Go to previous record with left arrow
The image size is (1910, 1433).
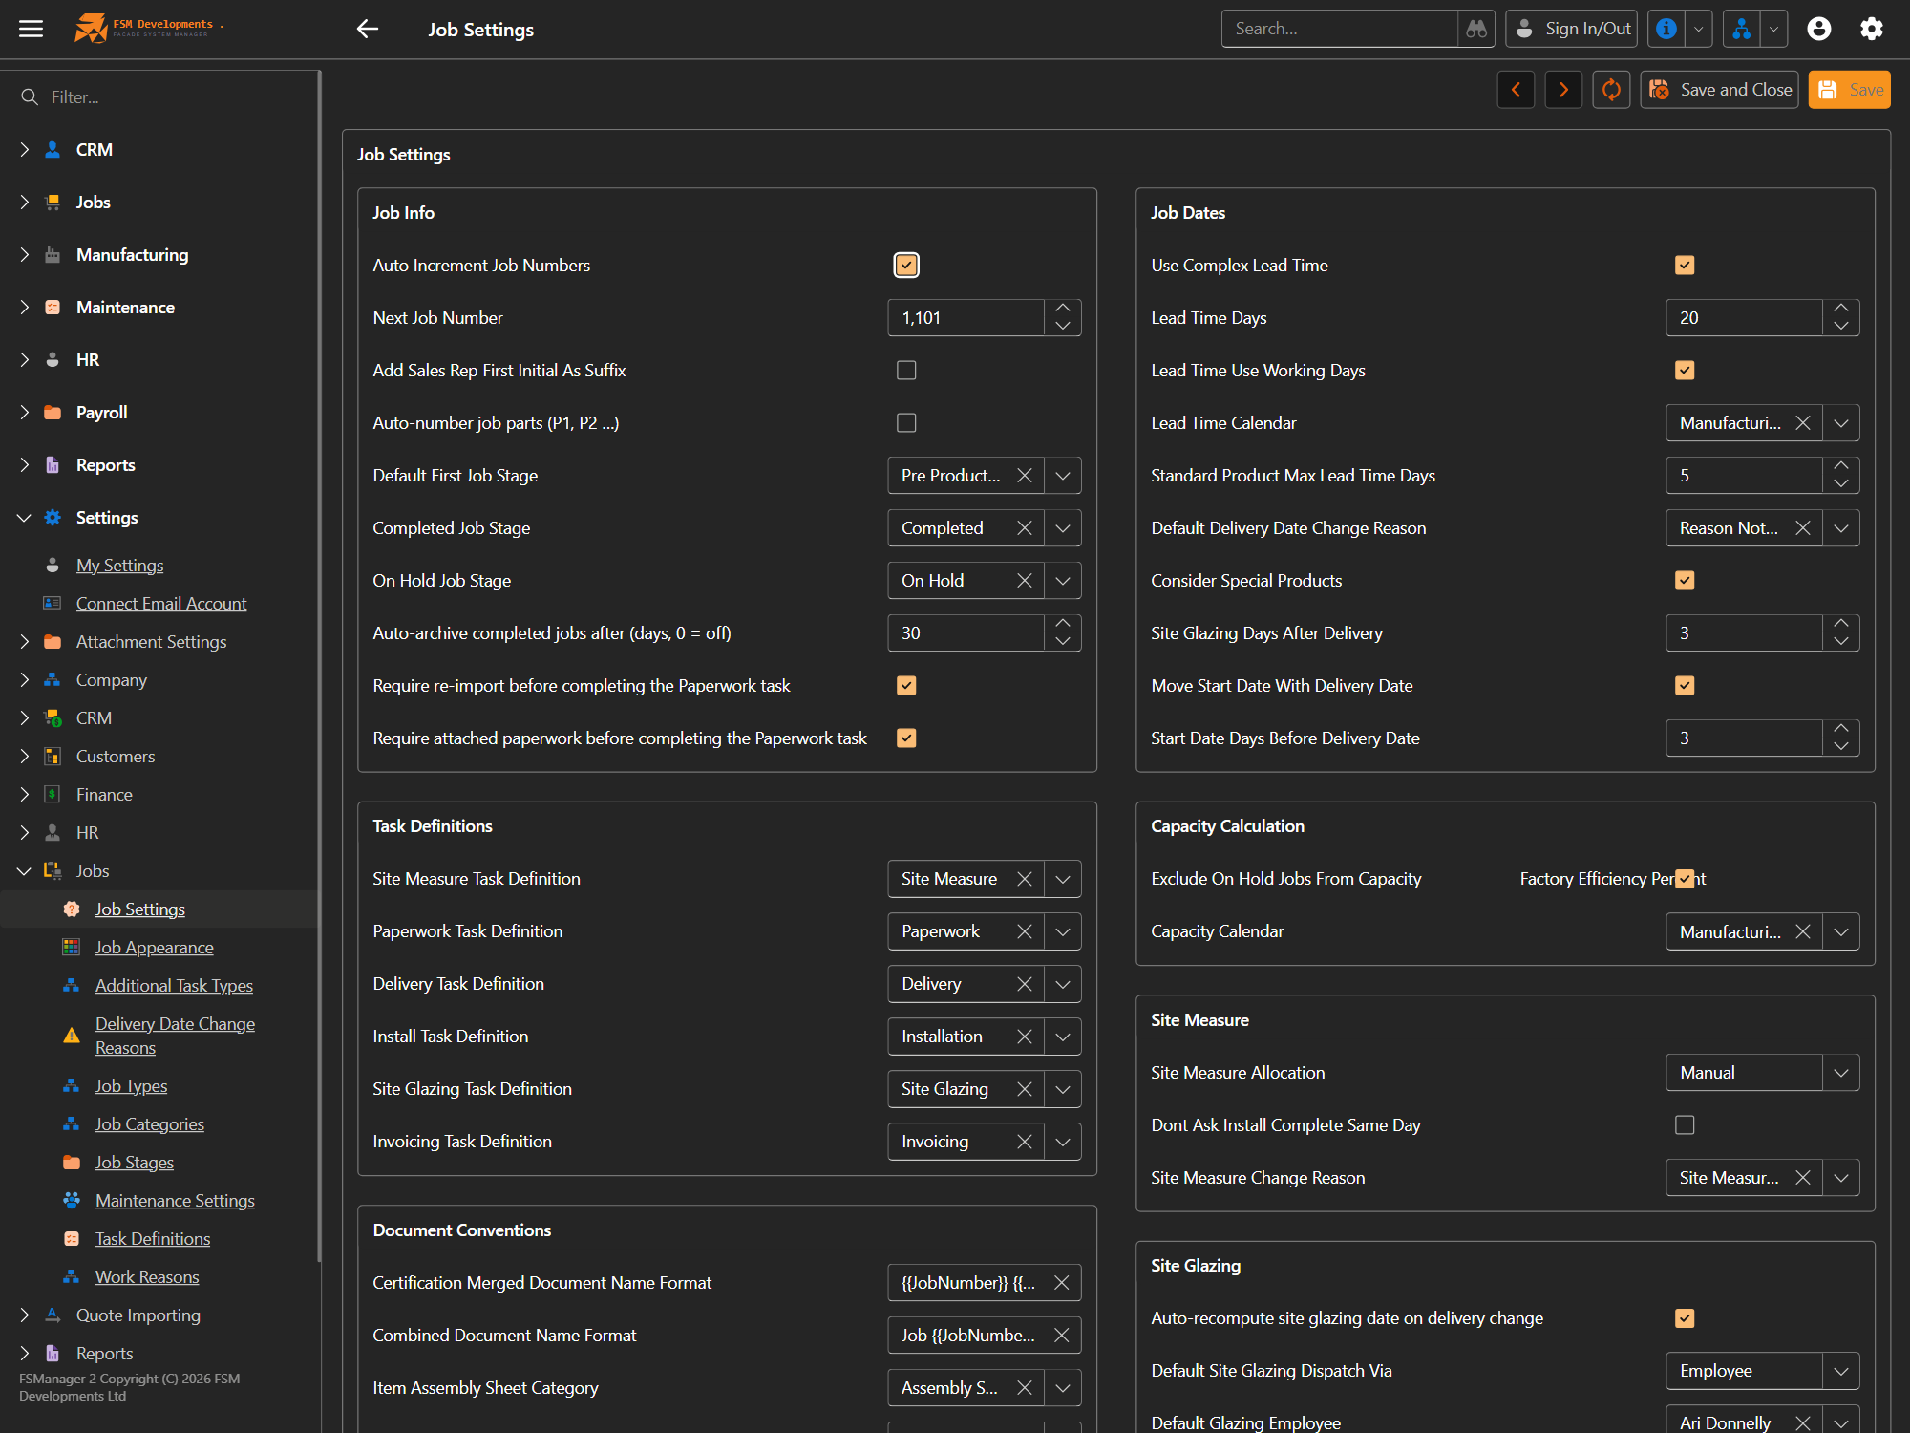pyautogui.click(x=1516, y=90)
